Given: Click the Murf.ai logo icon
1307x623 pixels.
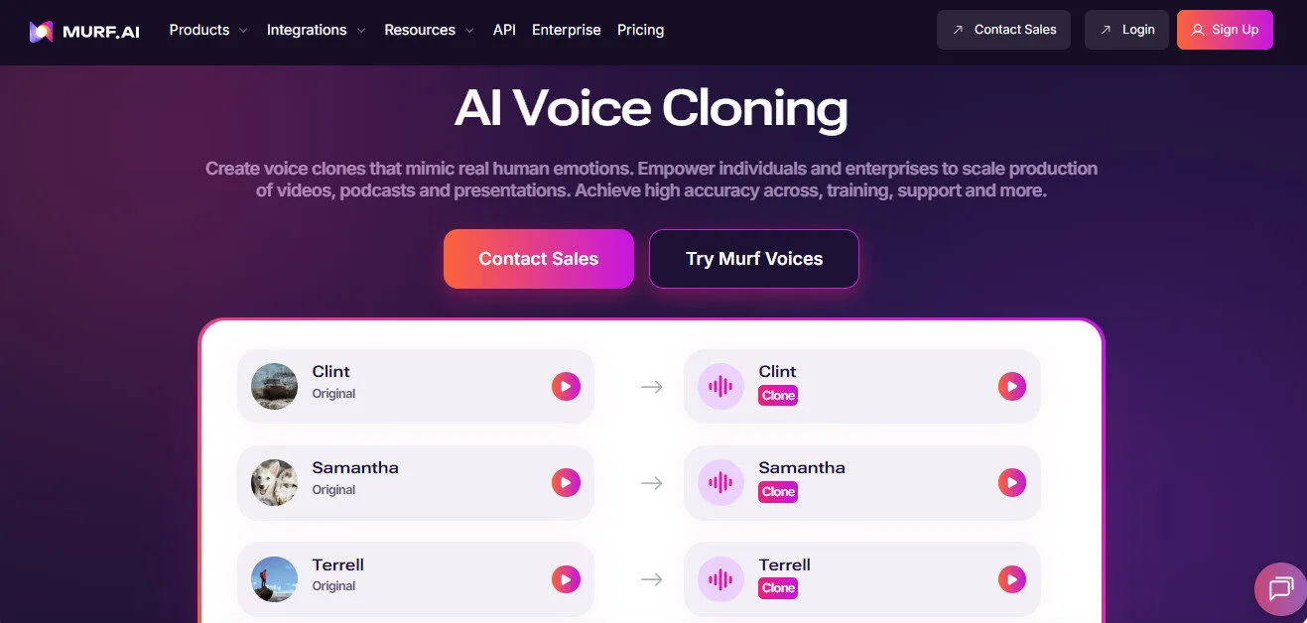Looking at the screenshot, I should point(40,30).
